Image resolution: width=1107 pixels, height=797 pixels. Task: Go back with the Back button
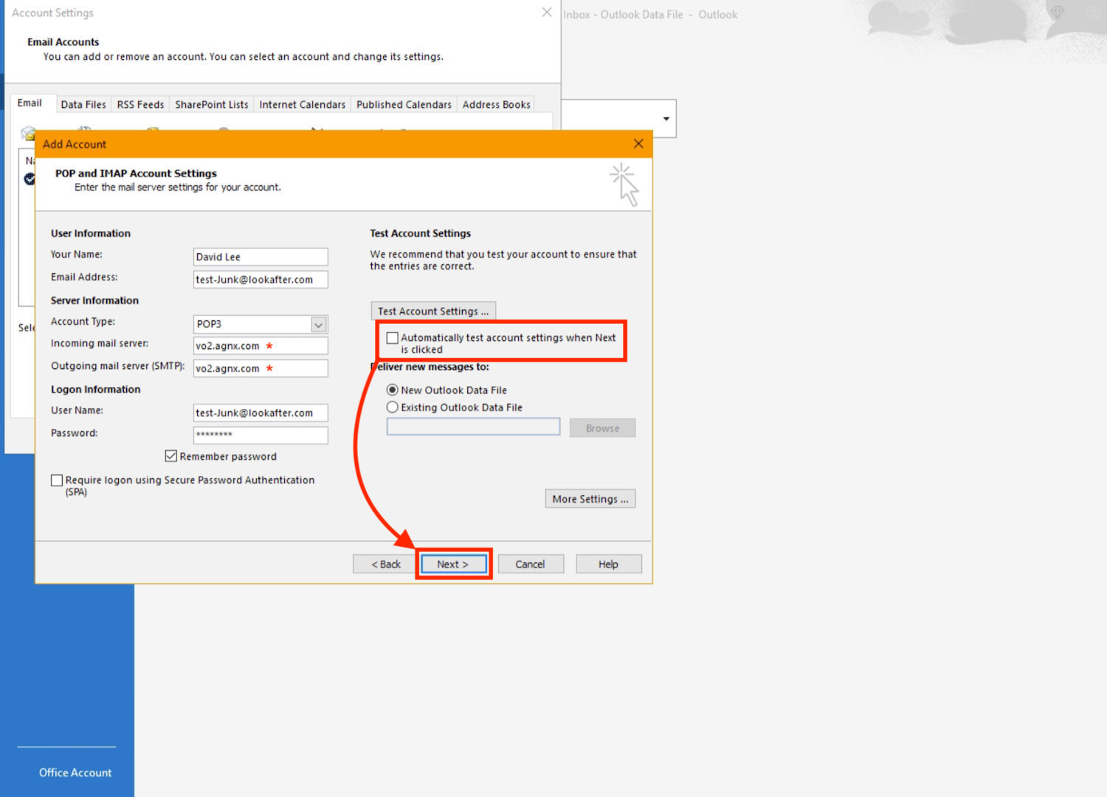click(386, 564)
